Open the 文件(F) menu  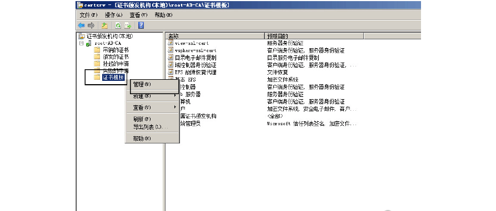point(88,15)
